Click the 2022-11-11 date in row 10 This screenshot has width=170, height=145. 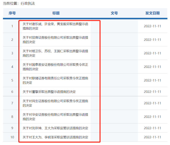[x=152, y=137]
